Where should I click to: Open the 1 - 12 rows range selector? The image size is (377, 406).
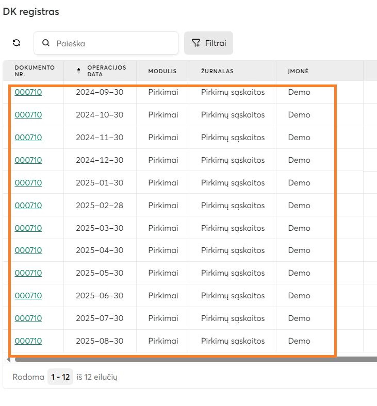pos(60,377)
